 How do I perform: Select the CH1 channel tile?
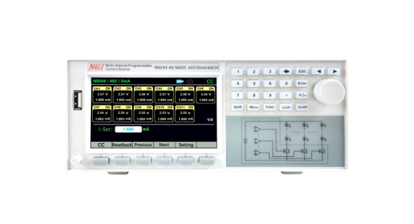[x=102, y=95]
